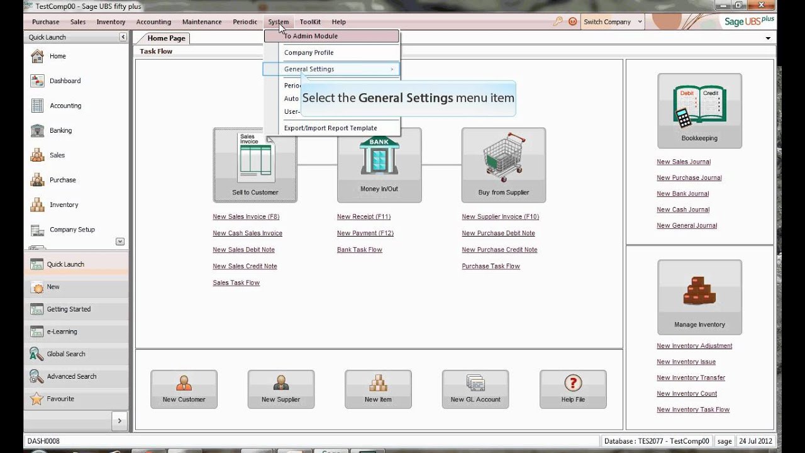Viewport: 805px width, 453px height.
Task: Click the key icon in toolbar
Action: (558, 21)
